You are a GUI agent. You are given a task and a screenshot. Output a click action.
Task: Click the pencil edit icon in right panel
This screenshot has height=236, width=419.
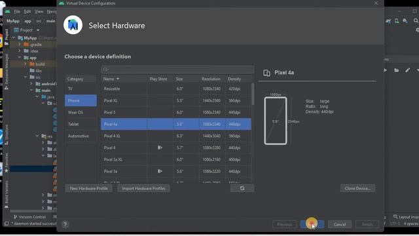(x=407, y=70)
